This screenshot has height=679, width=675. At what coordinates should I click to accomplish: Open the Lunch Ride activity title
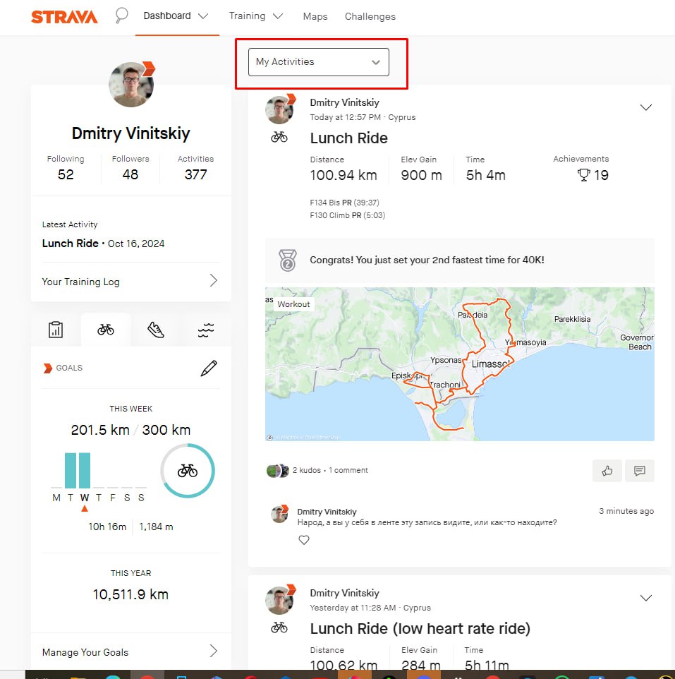[x=348, y=138]
